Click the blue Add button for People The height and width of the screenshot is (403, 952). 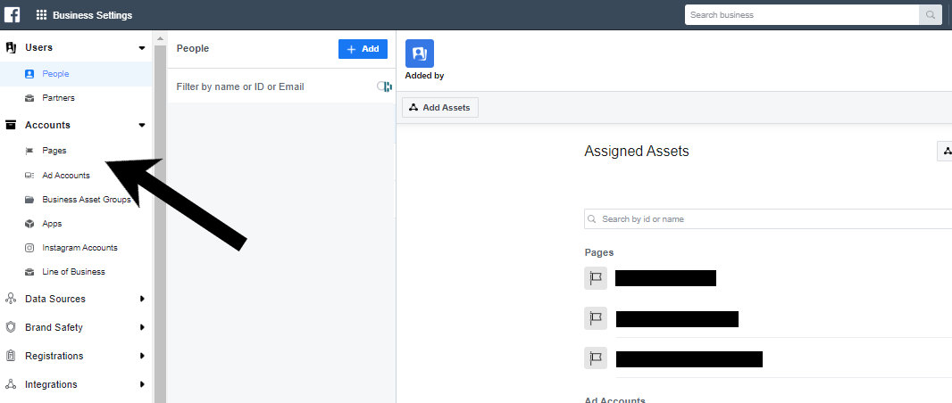(x=363, y=49)
